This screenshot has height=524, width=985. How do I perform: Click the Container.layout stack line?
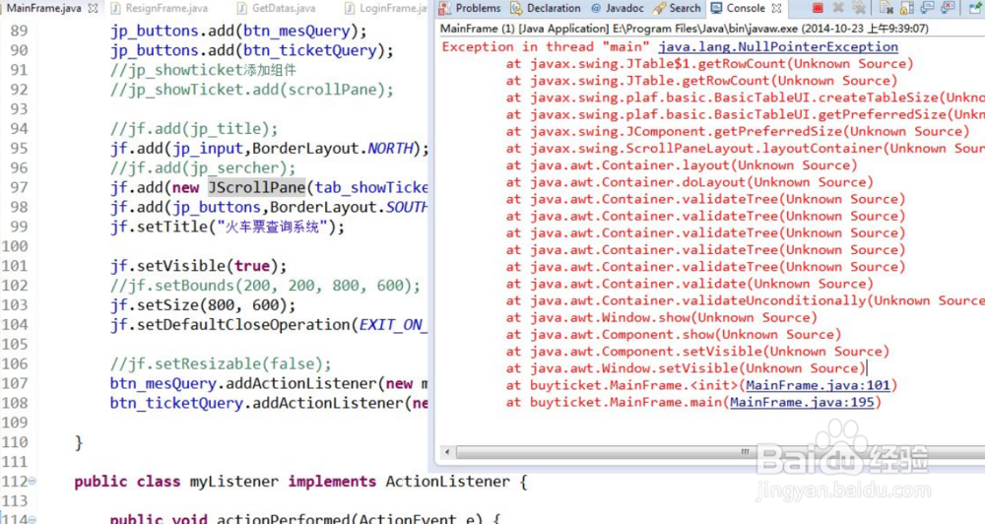tap(682, 165)
